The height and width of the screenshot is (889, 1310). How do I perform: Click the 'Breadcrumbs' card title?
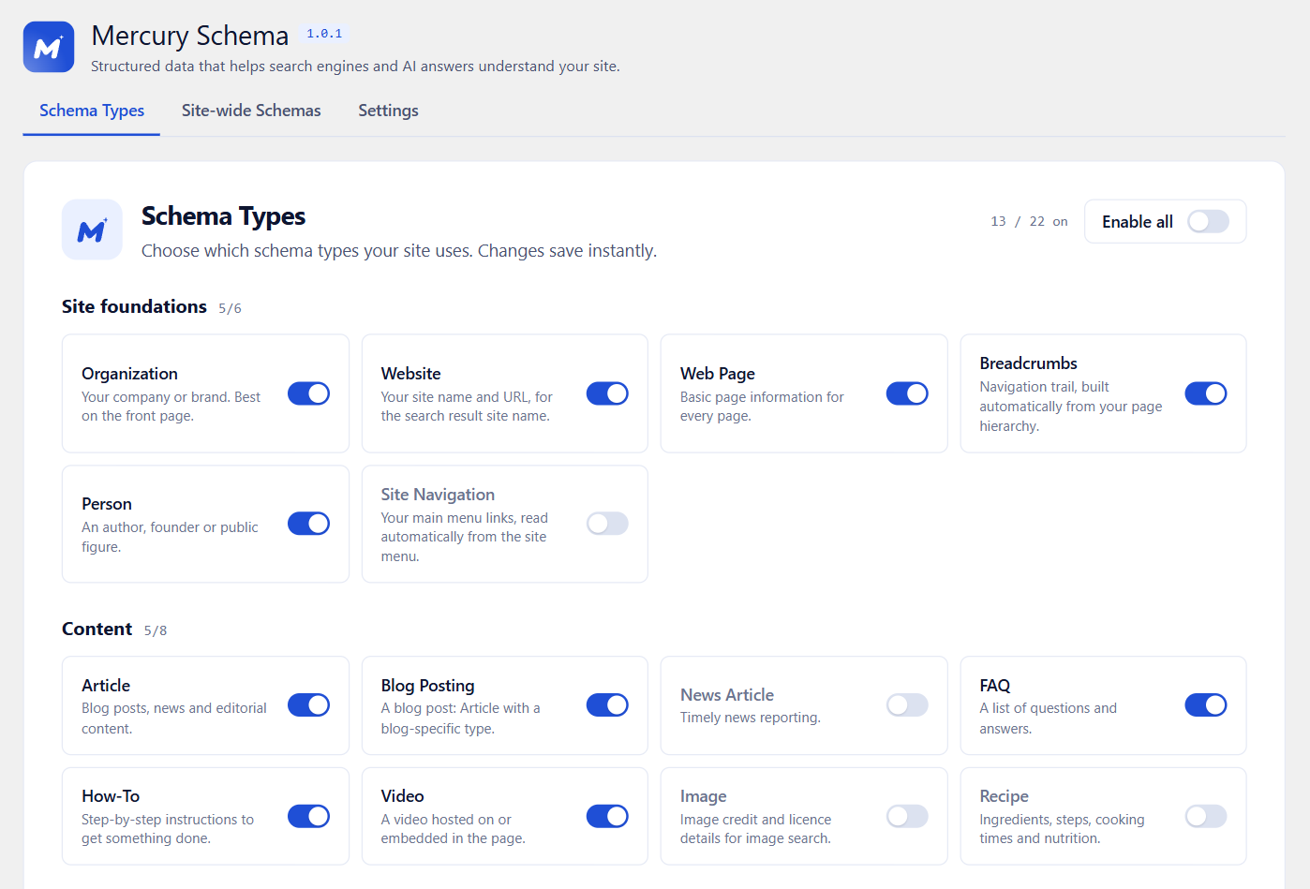pos(1028,363)
